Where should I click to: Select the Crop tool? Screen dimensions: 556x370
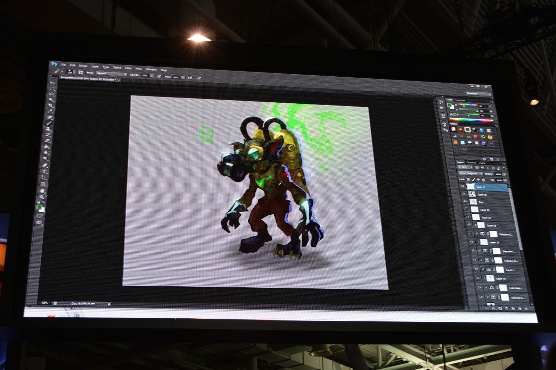pyautogui.click(x=51, y=106)
